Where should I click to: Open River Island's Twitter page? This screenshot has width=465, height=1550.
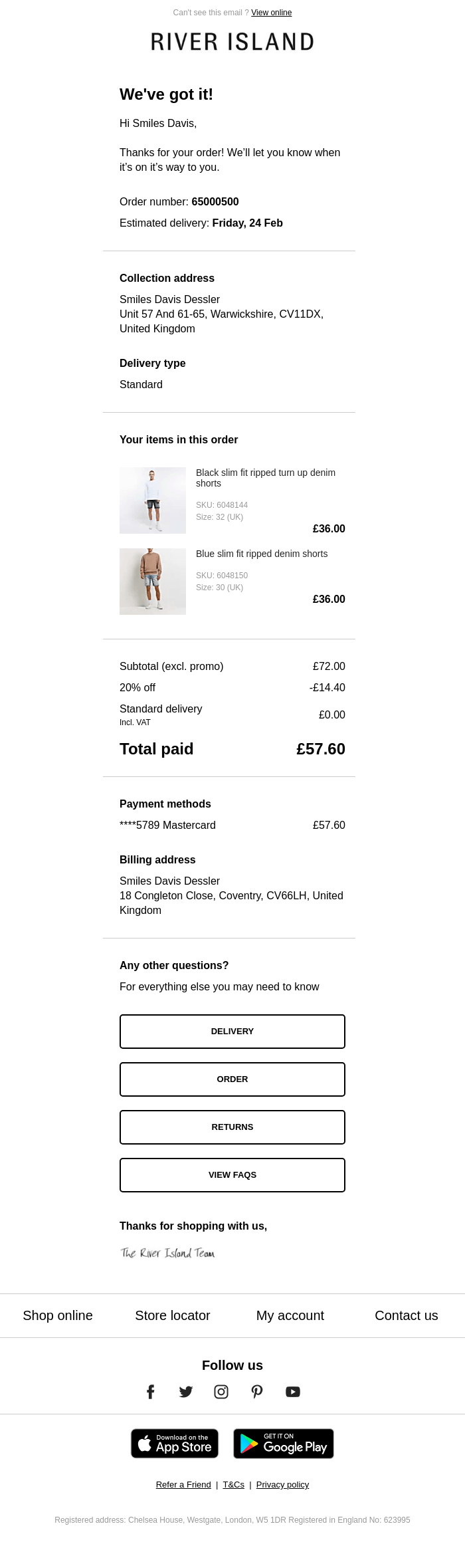[186, 1391]
